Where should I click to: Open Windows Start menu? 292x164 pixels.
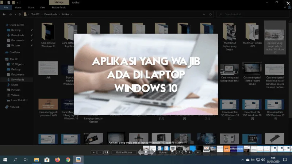pyautogui.click(x=5, y=160)
